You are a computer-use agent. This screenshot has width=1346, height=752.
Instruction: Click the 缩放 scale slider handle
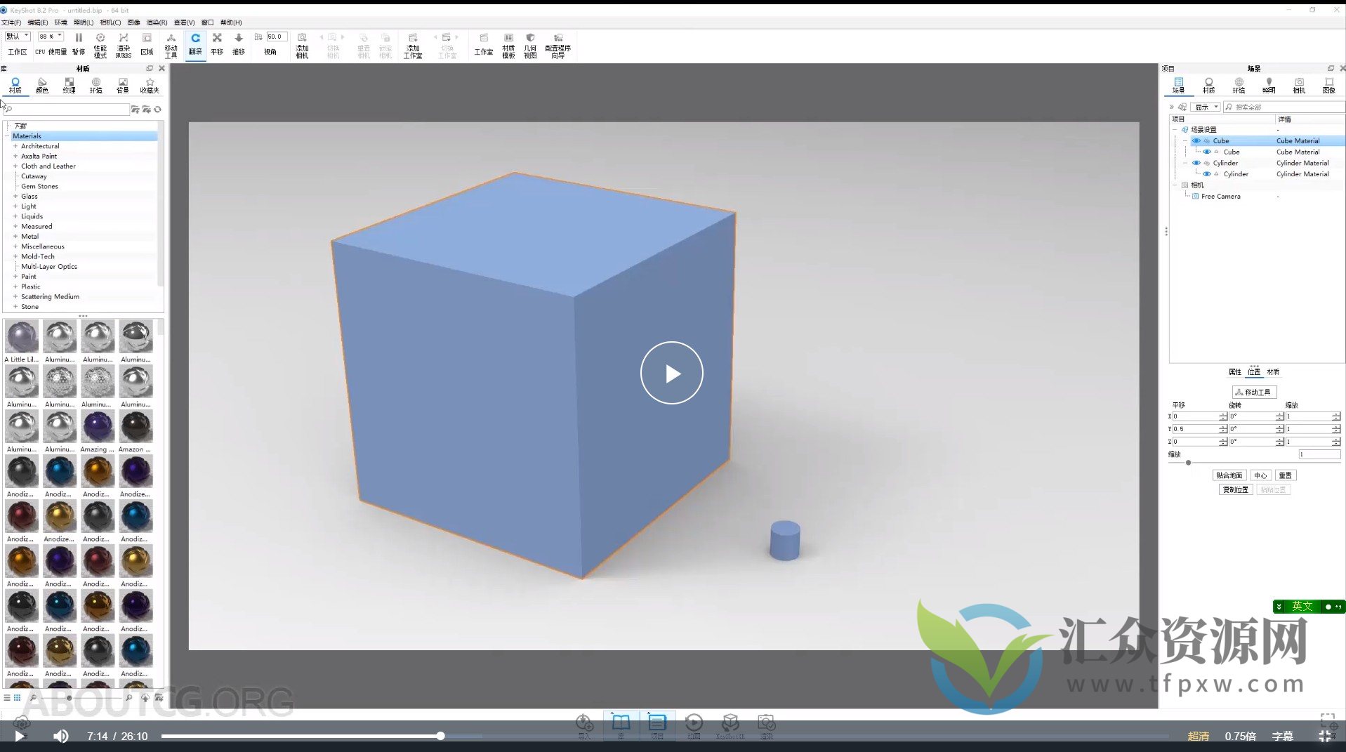coord(1188,463)
